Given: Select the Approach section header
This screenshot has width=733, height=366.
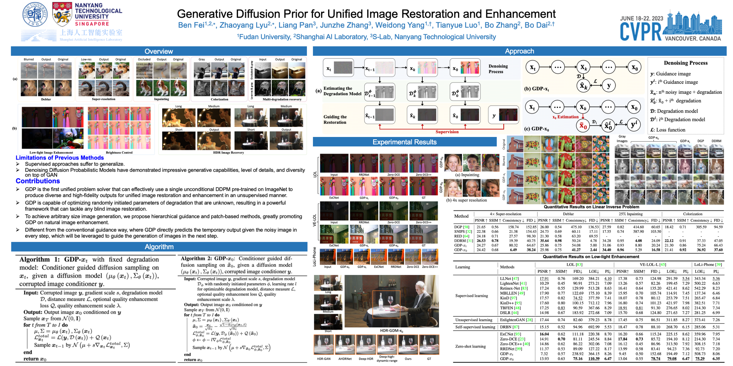Looking at the screenshot, I should [519, 51].
